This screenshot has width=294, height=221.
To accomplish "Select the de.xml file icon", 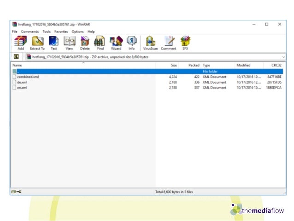I will coord(14,82).
